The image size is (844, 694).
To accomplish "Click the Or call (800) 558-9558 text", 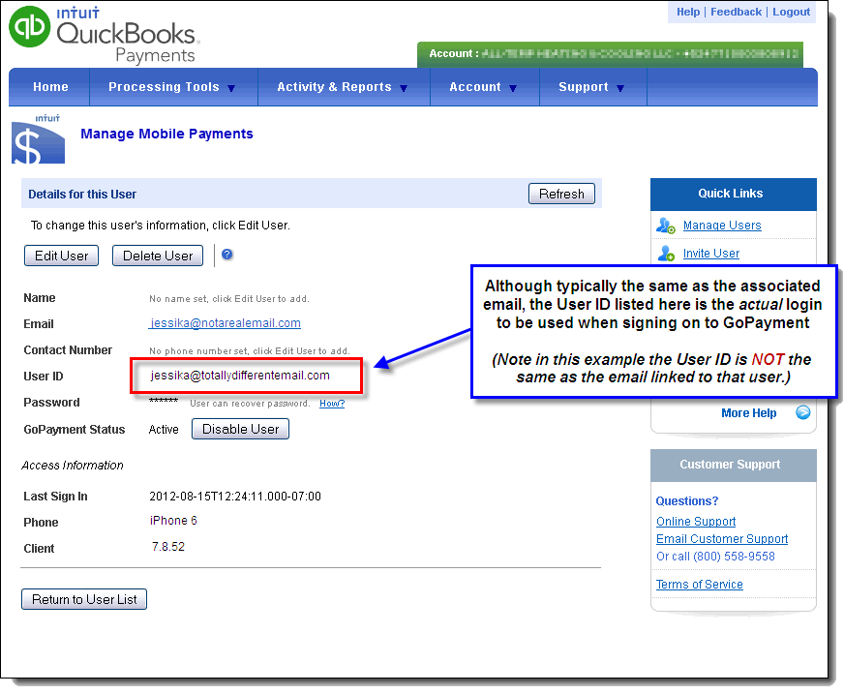I will [715, 557].
